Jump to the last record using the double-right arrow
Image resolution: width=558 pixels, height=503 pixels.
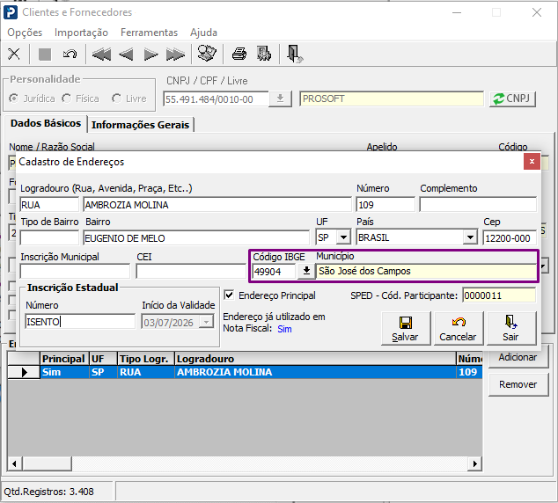click(x=175, y=55)
